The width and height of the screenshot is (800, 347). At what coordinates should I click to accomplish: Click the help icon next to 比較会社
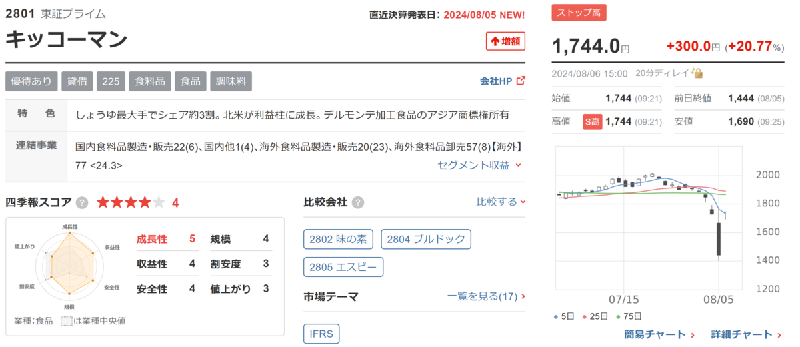pos(358,202)
